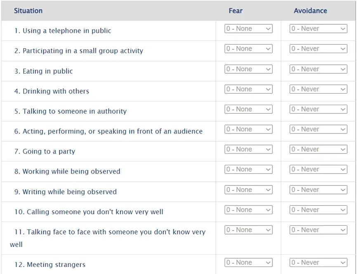Open Avoidance dropdown for talking face to face
This screenshot has height=274, width=357.
(318, 230)
